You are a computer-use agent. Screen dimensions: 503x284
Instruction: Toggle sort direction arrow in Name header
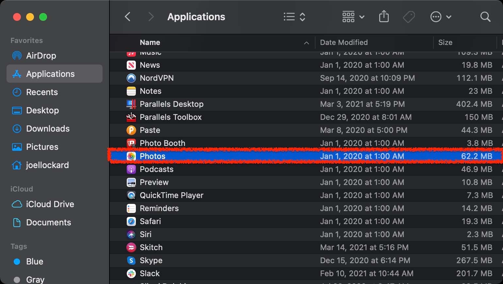306,43
